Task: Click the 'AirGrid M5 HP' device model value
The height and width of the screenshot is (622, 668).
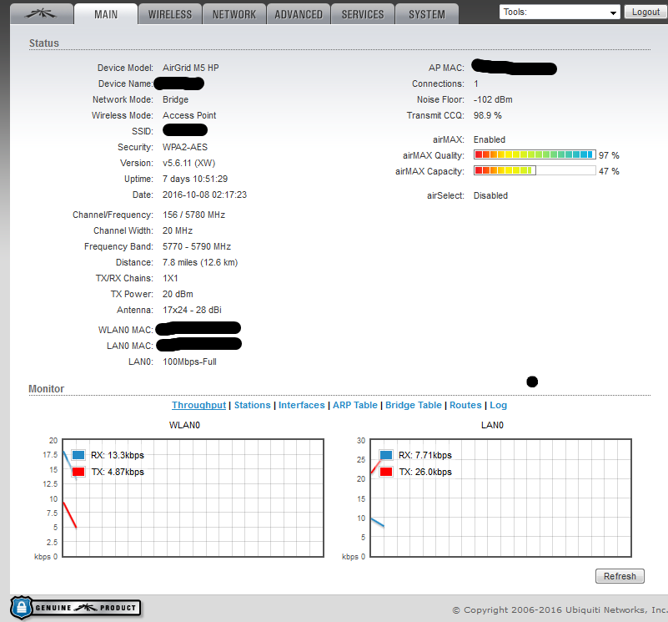Action: (x=190, y=68)
